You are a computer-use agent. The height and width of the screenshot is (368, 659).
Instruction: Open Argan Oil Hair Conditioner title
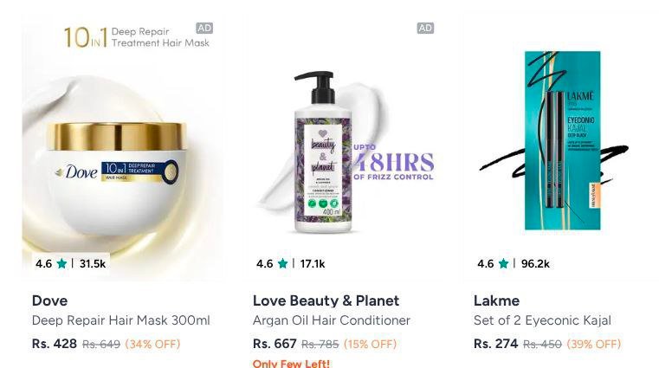(x=332, y=320)
